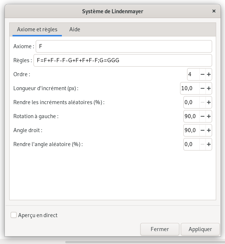
Task: Enable the Aperçu en direct checkbox
Action: click(x=14, y=215)
